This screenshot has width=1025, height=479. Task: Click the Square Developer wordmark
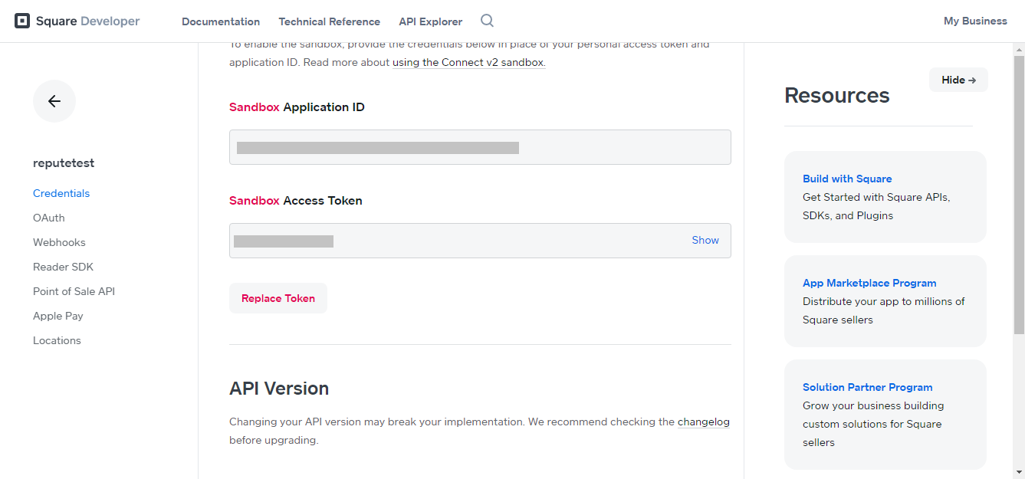tap(88, 21)
